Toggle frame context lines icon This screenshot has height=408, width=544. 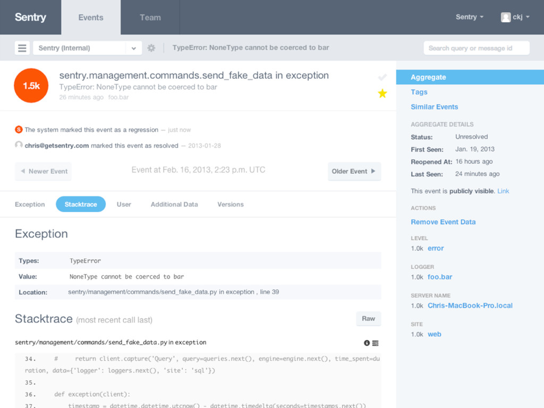tap(376, 343)
